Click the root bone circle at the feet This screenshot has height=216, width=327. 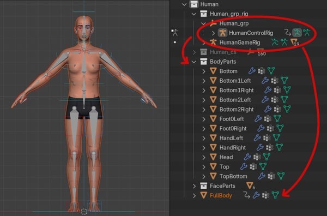click(84, 212)
